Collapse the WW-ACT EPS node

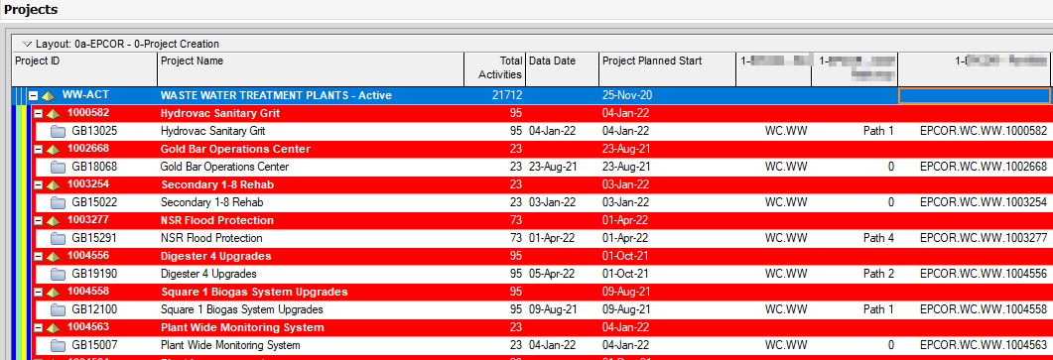[x=33, y=96]
